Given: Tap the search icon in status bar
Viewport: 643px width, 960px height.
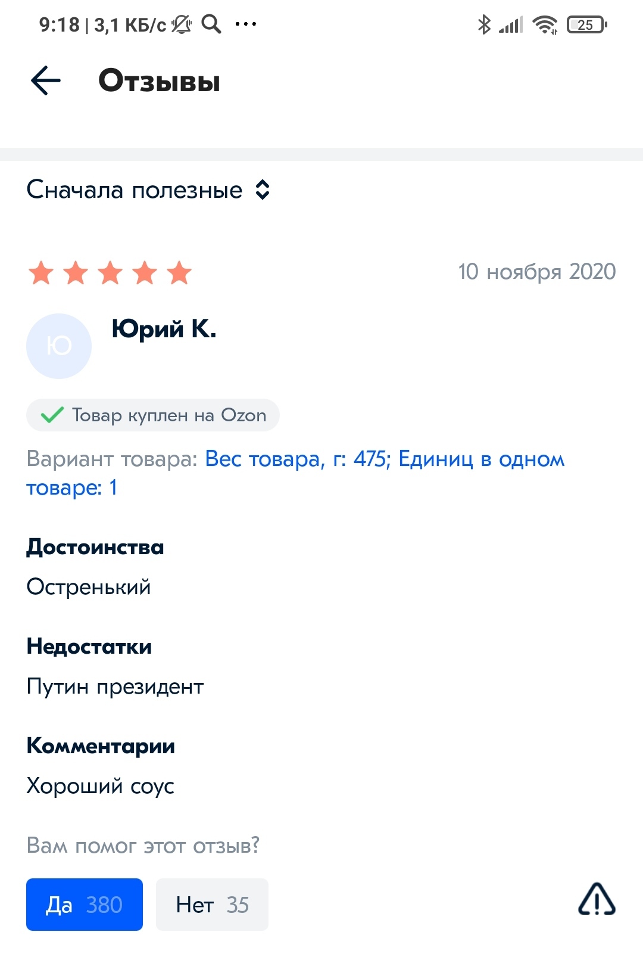Looking at the screenshot, I should point(211,24).
